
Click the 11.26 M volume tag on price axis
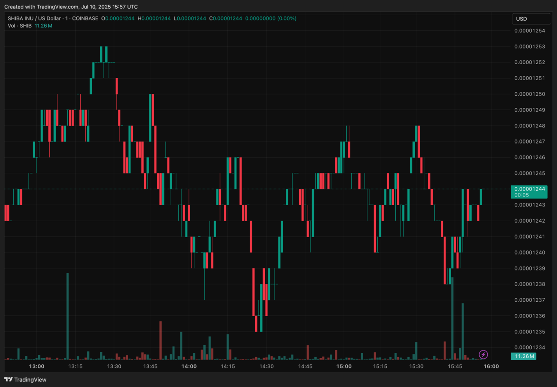coord(524,356)
